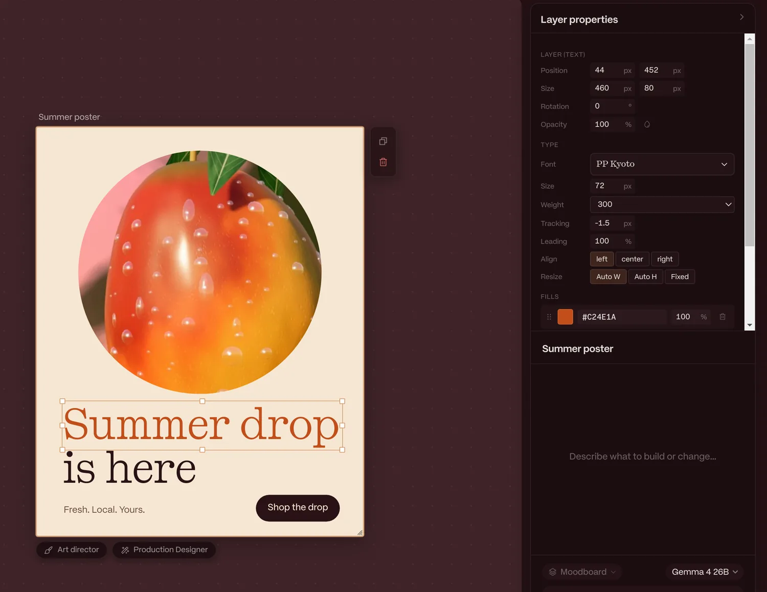Click the brush icon on Art director
This screenshot has height=592, width=767.
49,550
